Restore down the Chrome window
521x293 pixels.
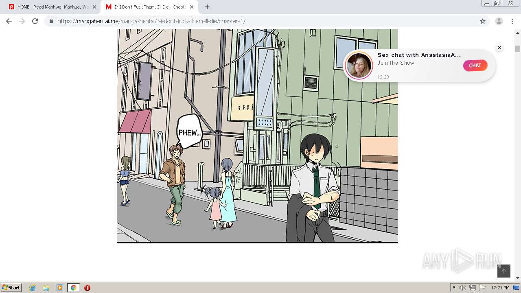coord(497,3)
